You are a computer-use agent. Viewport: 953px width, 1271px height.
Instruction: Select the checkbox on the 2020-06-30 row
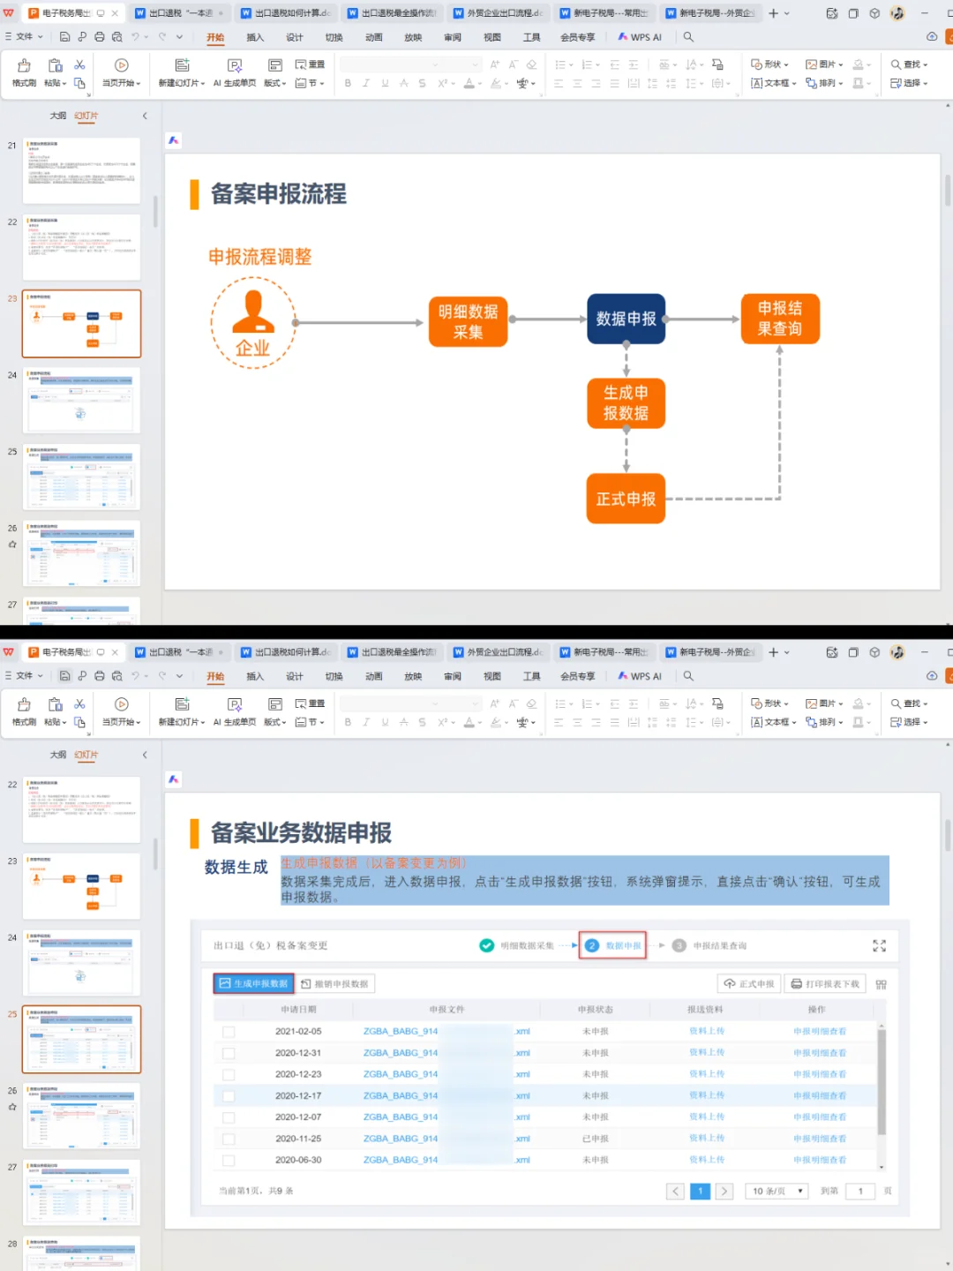229,1160
